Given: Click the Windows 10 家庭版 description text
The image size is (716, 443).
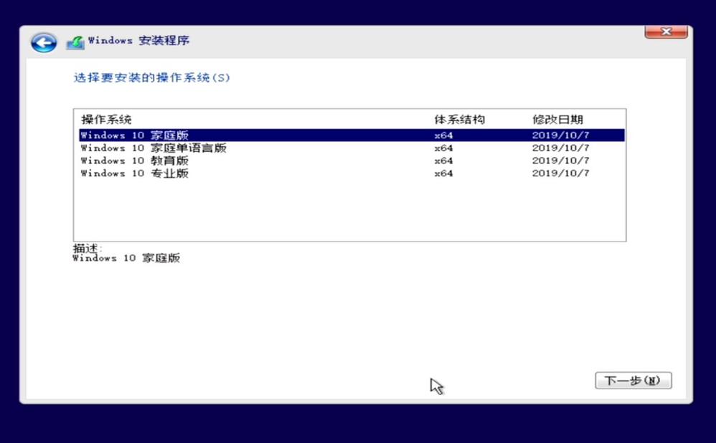Looking at the screenshot, I should click(x=128, y=258).
